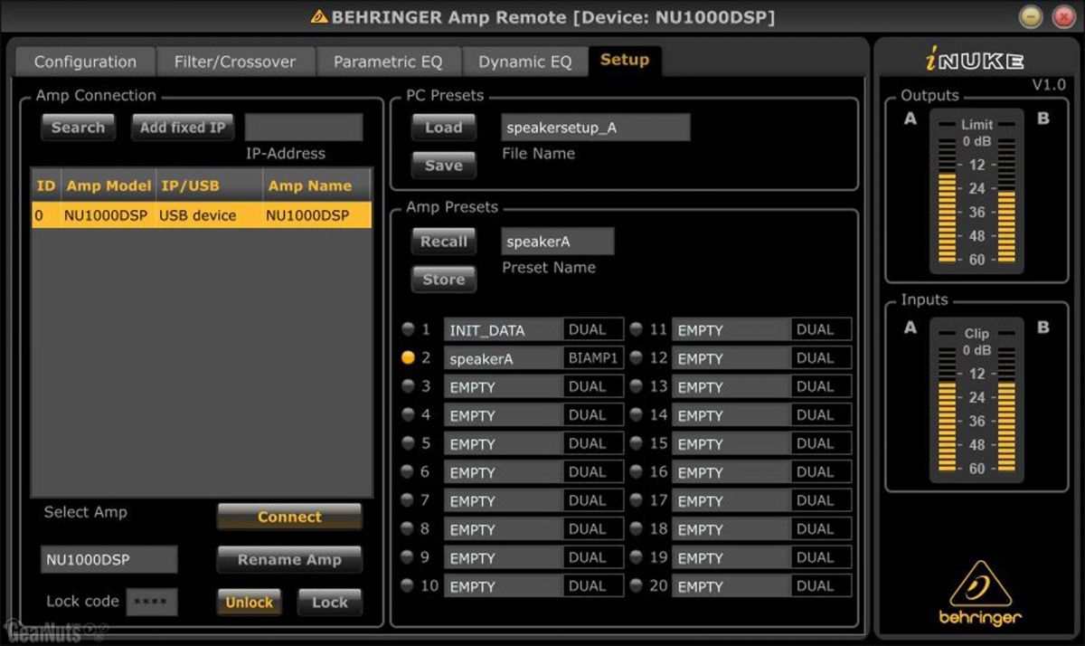Show the Dynamic EQ tab
1085x646 pixels.
pyautogui.click(x=525, y=62)
